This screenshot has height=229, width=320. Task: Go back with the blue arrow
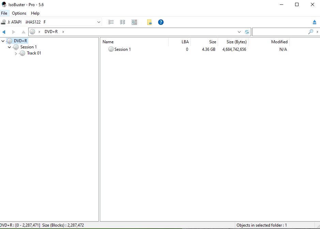point(4,32)
